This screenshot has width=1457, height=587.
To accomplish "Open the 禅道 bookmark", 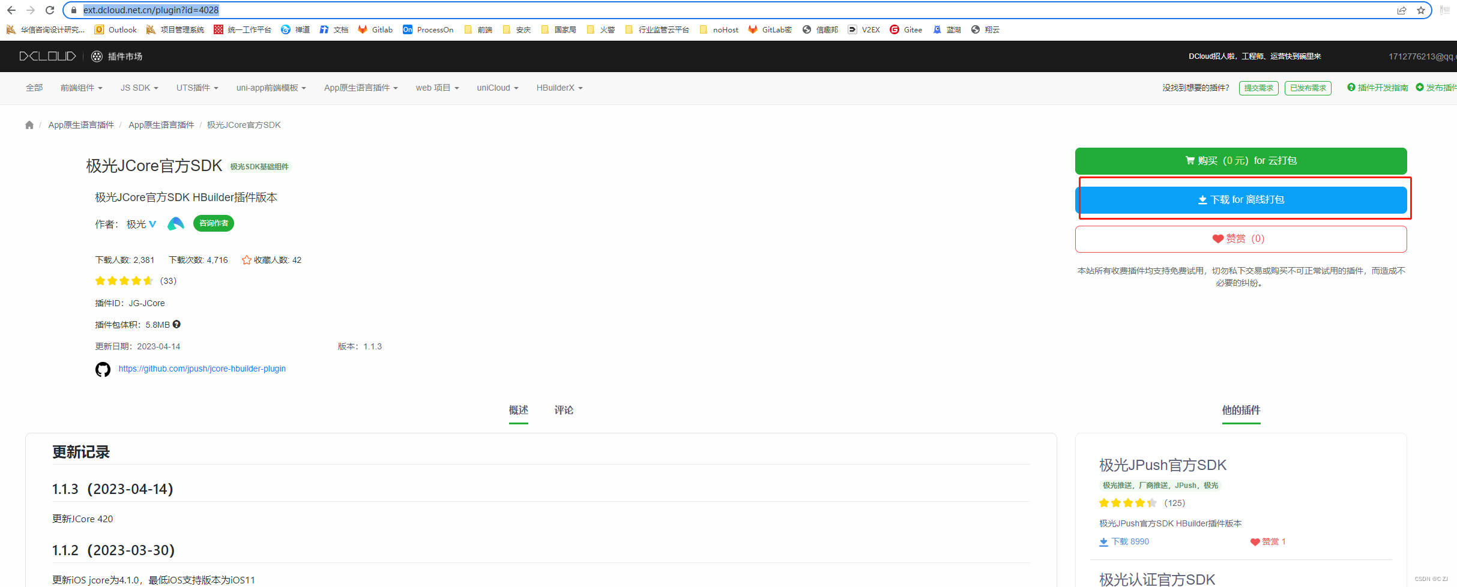I will 295,29.
